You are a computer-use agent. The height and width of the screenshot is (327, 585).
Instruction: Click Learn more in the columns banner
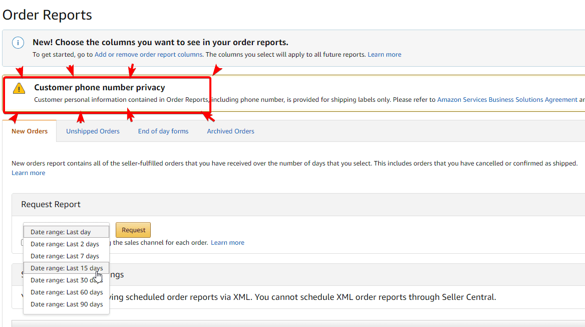pyautogui.click(x=385, y=54)
